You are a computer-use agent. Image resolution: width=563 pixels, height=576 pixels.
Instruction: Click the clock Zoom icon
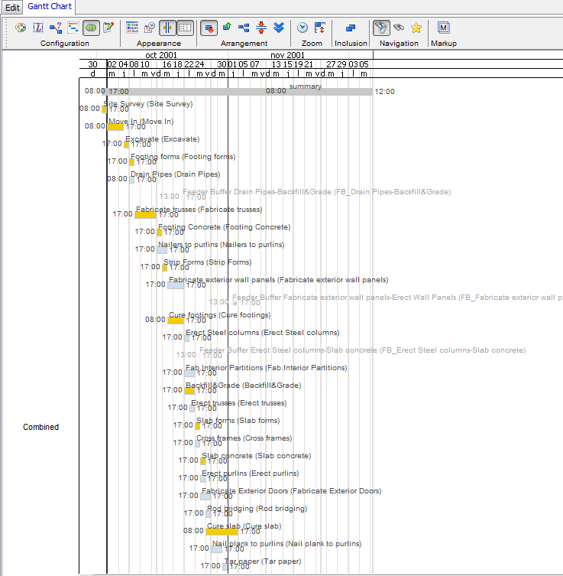click(x=303, y=28)
